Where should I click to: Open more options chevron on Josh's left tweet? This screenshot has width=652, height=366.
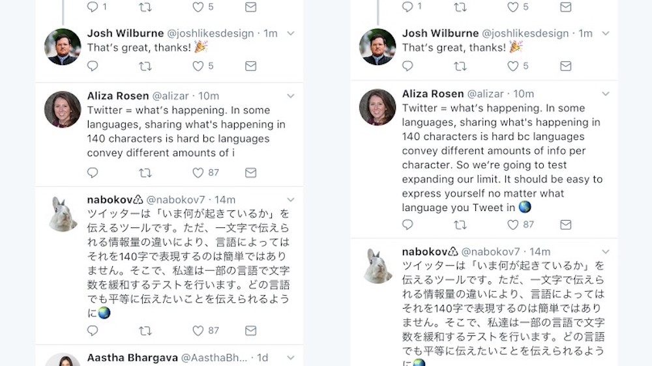291,33
